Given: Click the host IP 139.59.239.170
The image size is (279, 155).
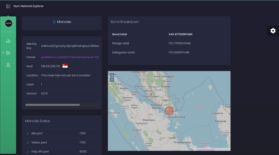Looking at the screenshot, I should [50, 66].
